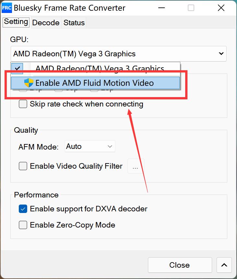Click the shield icon beside Fluid Motion entry
The width and height of the screenshot is (237, 279).
29,83
